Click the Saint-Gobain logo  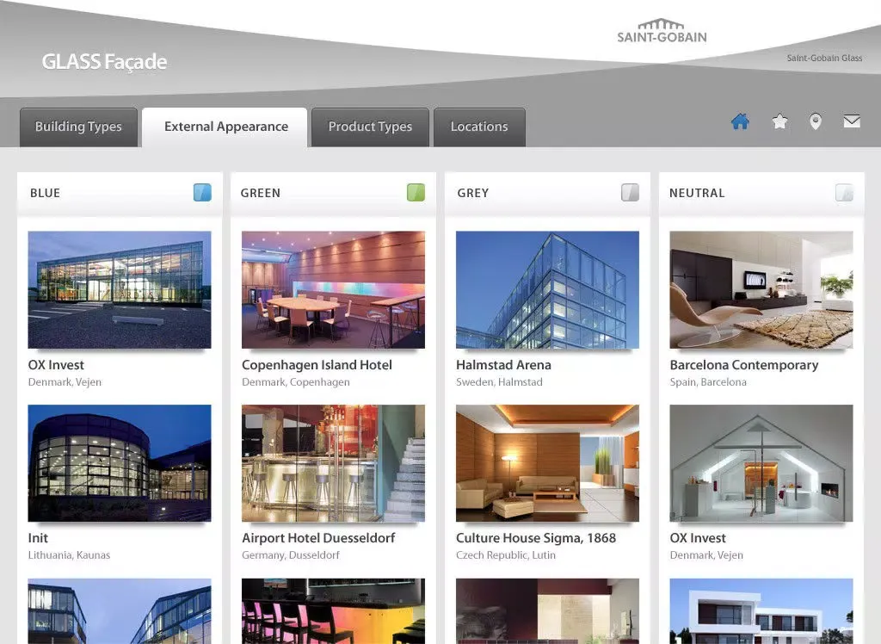click(662, 31)
